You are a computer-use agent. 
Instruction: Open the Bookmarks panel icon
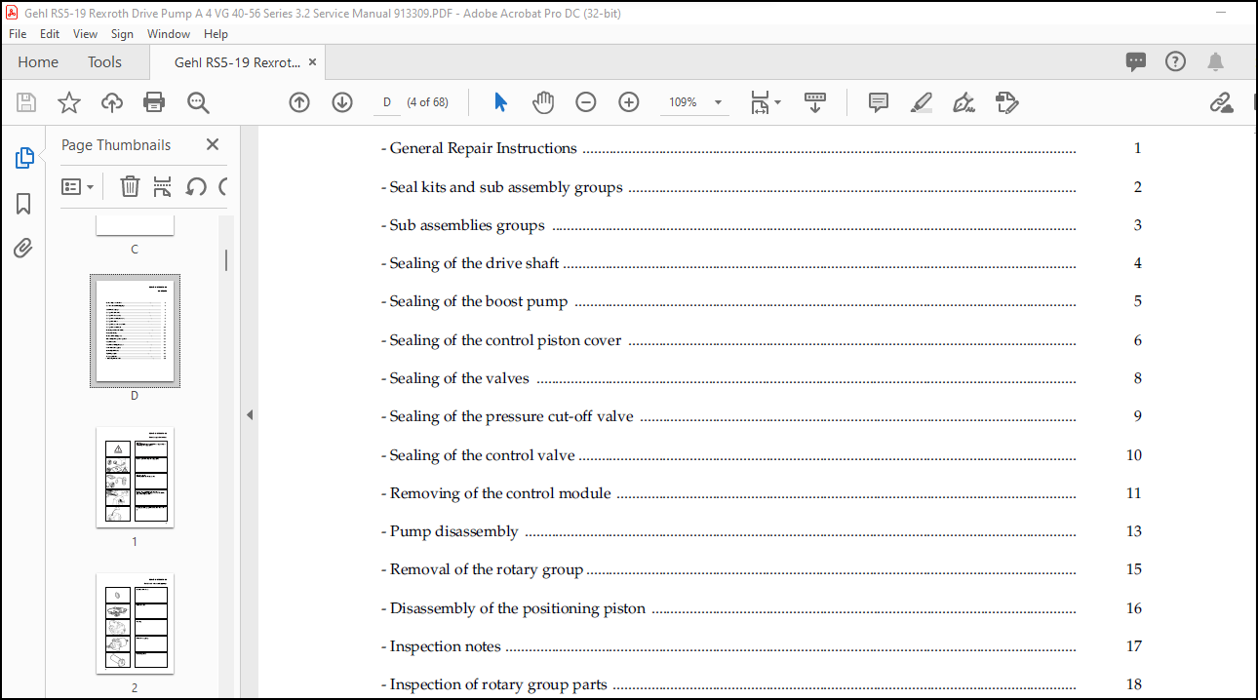(23, 203)
